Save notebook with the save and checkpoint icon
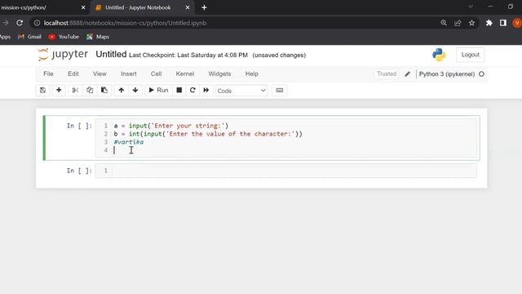The height and width of the screenshot is (294, 522). [42, 91]
